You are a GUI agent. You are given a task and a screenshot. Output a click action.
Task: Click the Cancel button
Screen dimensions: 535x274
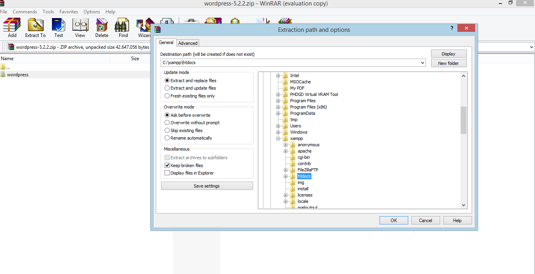[x=426, y=221]
